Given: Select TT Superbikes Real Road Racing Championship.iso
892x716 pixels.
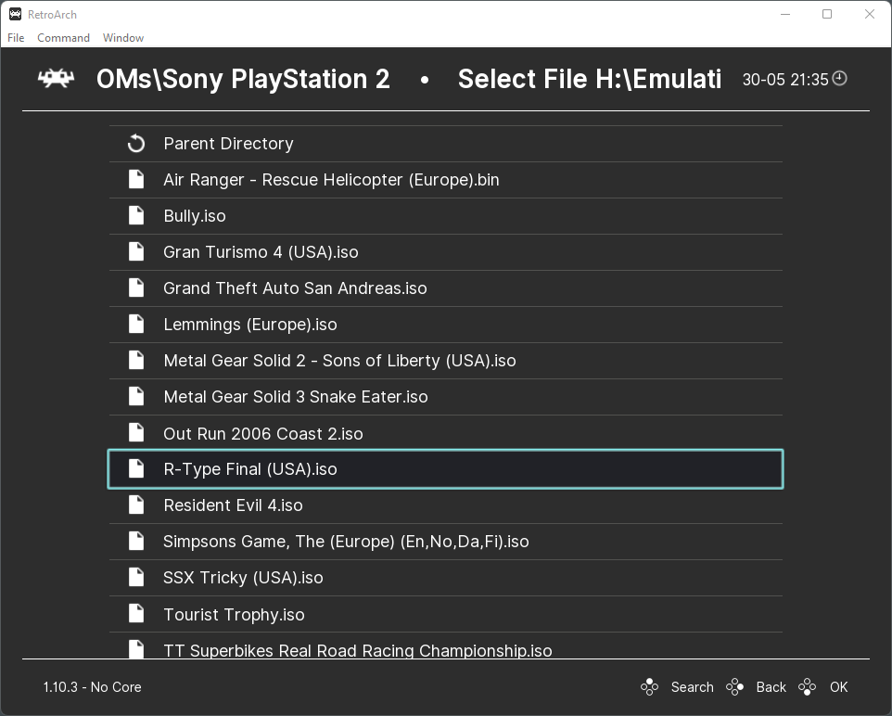Looking at the screenshot, I should [446, 646].
